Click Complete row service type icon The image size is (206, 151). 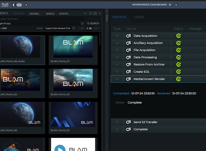tap(129, 129)
